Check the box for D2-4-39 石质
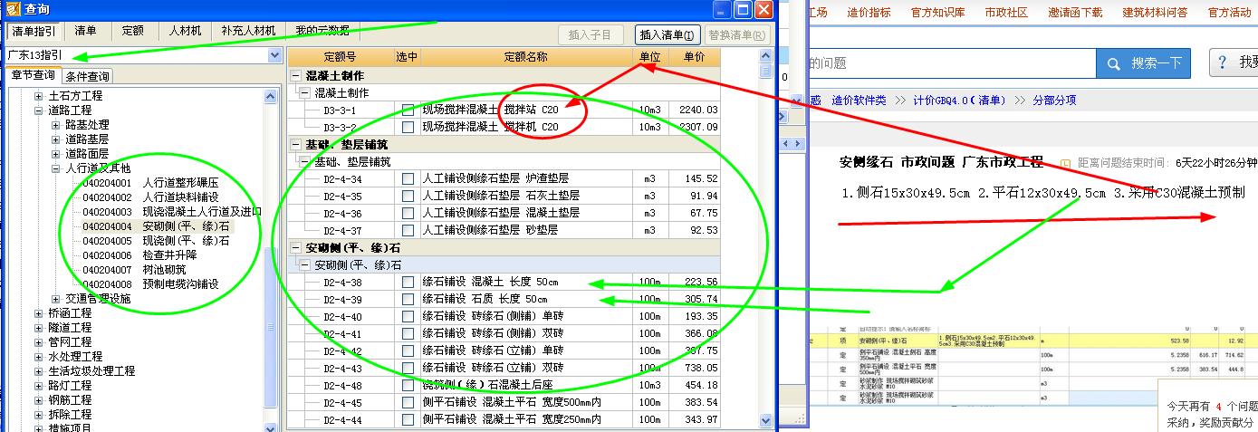Screen dimensions: 1258x432 coord(408,300)
